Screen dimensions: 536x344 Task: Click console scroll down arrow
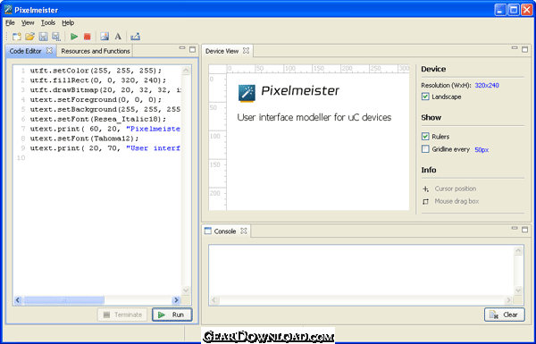pyautogui.click(x=518, y=290)
